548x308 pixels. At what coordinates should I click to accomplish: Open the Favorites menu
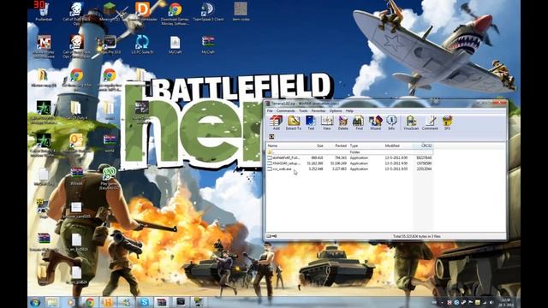[x=319, y=110]
